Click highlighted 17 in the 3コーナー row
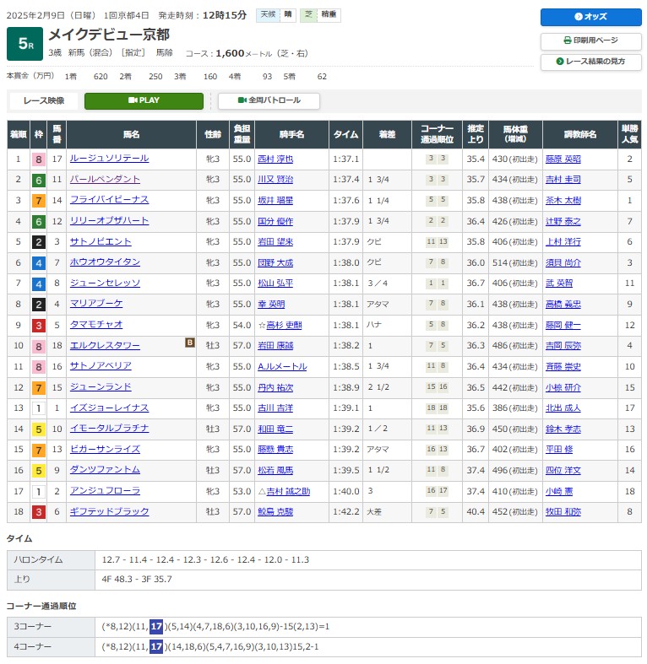The image size is (647, 664). (x=155, y=625)
